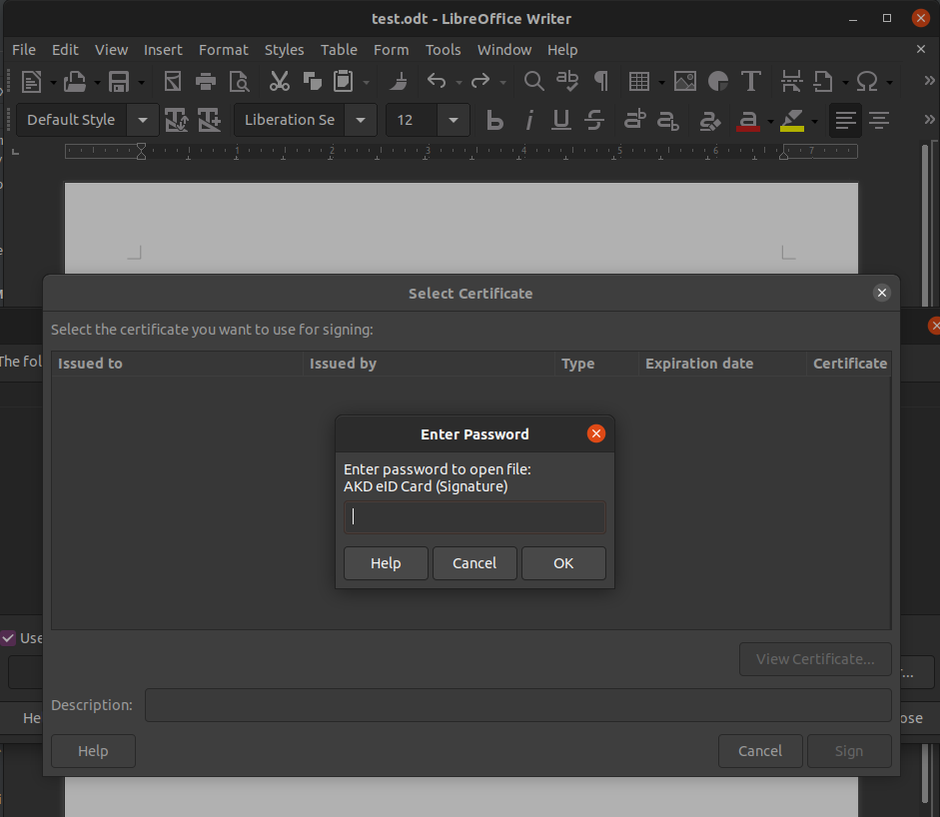This screenshot has height=817, width=940.
Task: Click Clone Formatting brush icon
Action: pos(398,82)
